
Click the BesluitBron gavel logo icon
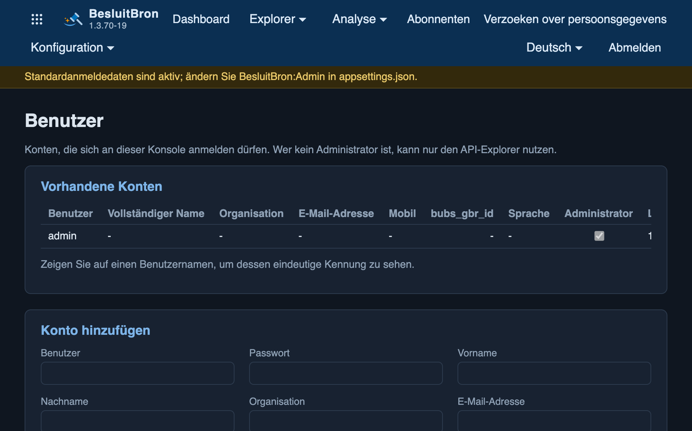73,19
